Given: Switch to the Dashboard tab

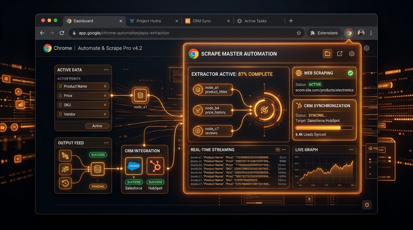Looking at the screenshot, I should 94,21.
